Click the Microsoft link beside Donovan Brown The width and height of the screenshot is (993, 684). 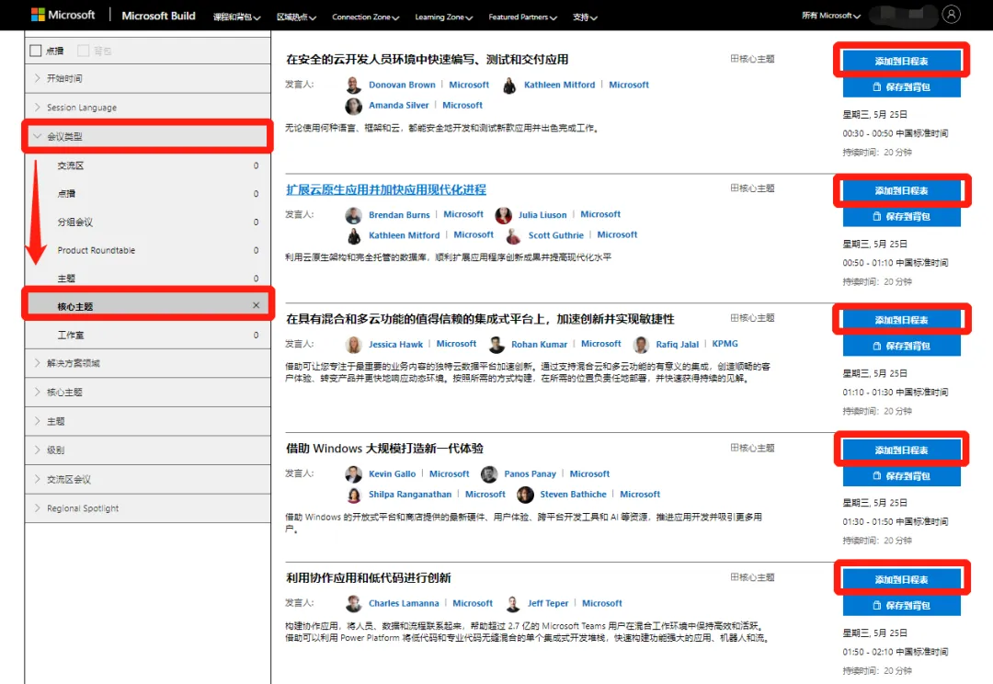tap(469, 85)
